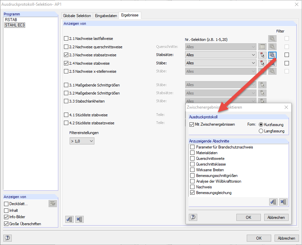
Task: Cancel Zwischenergebnisse dialog with Abbrechen
Action: pos(276,217)
